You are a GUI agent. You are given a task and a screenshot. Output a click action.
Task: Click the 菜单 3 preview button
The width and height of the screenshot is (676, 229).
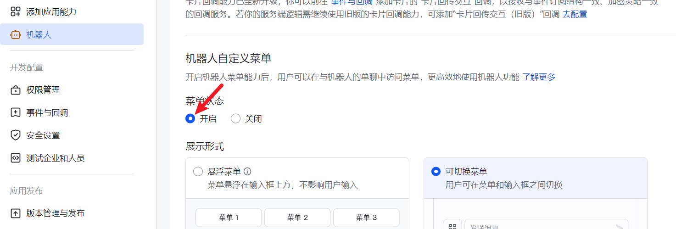pos(366,218)
